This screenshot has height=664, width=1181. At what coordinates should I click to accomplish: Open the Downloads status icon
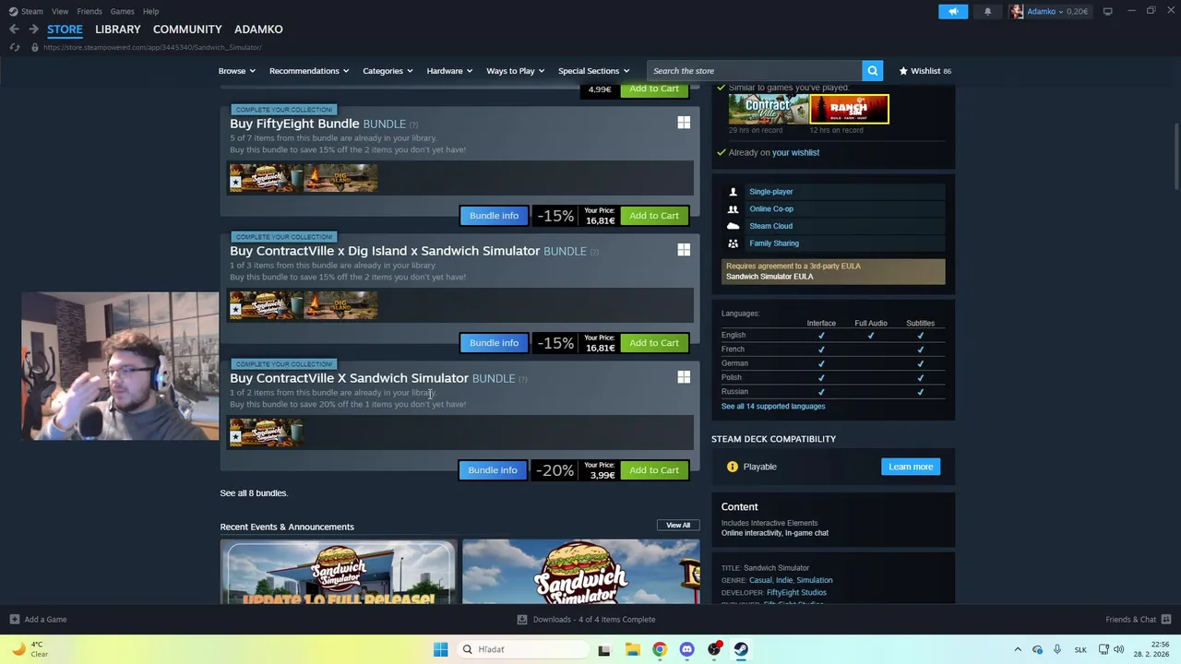(521, 620)
